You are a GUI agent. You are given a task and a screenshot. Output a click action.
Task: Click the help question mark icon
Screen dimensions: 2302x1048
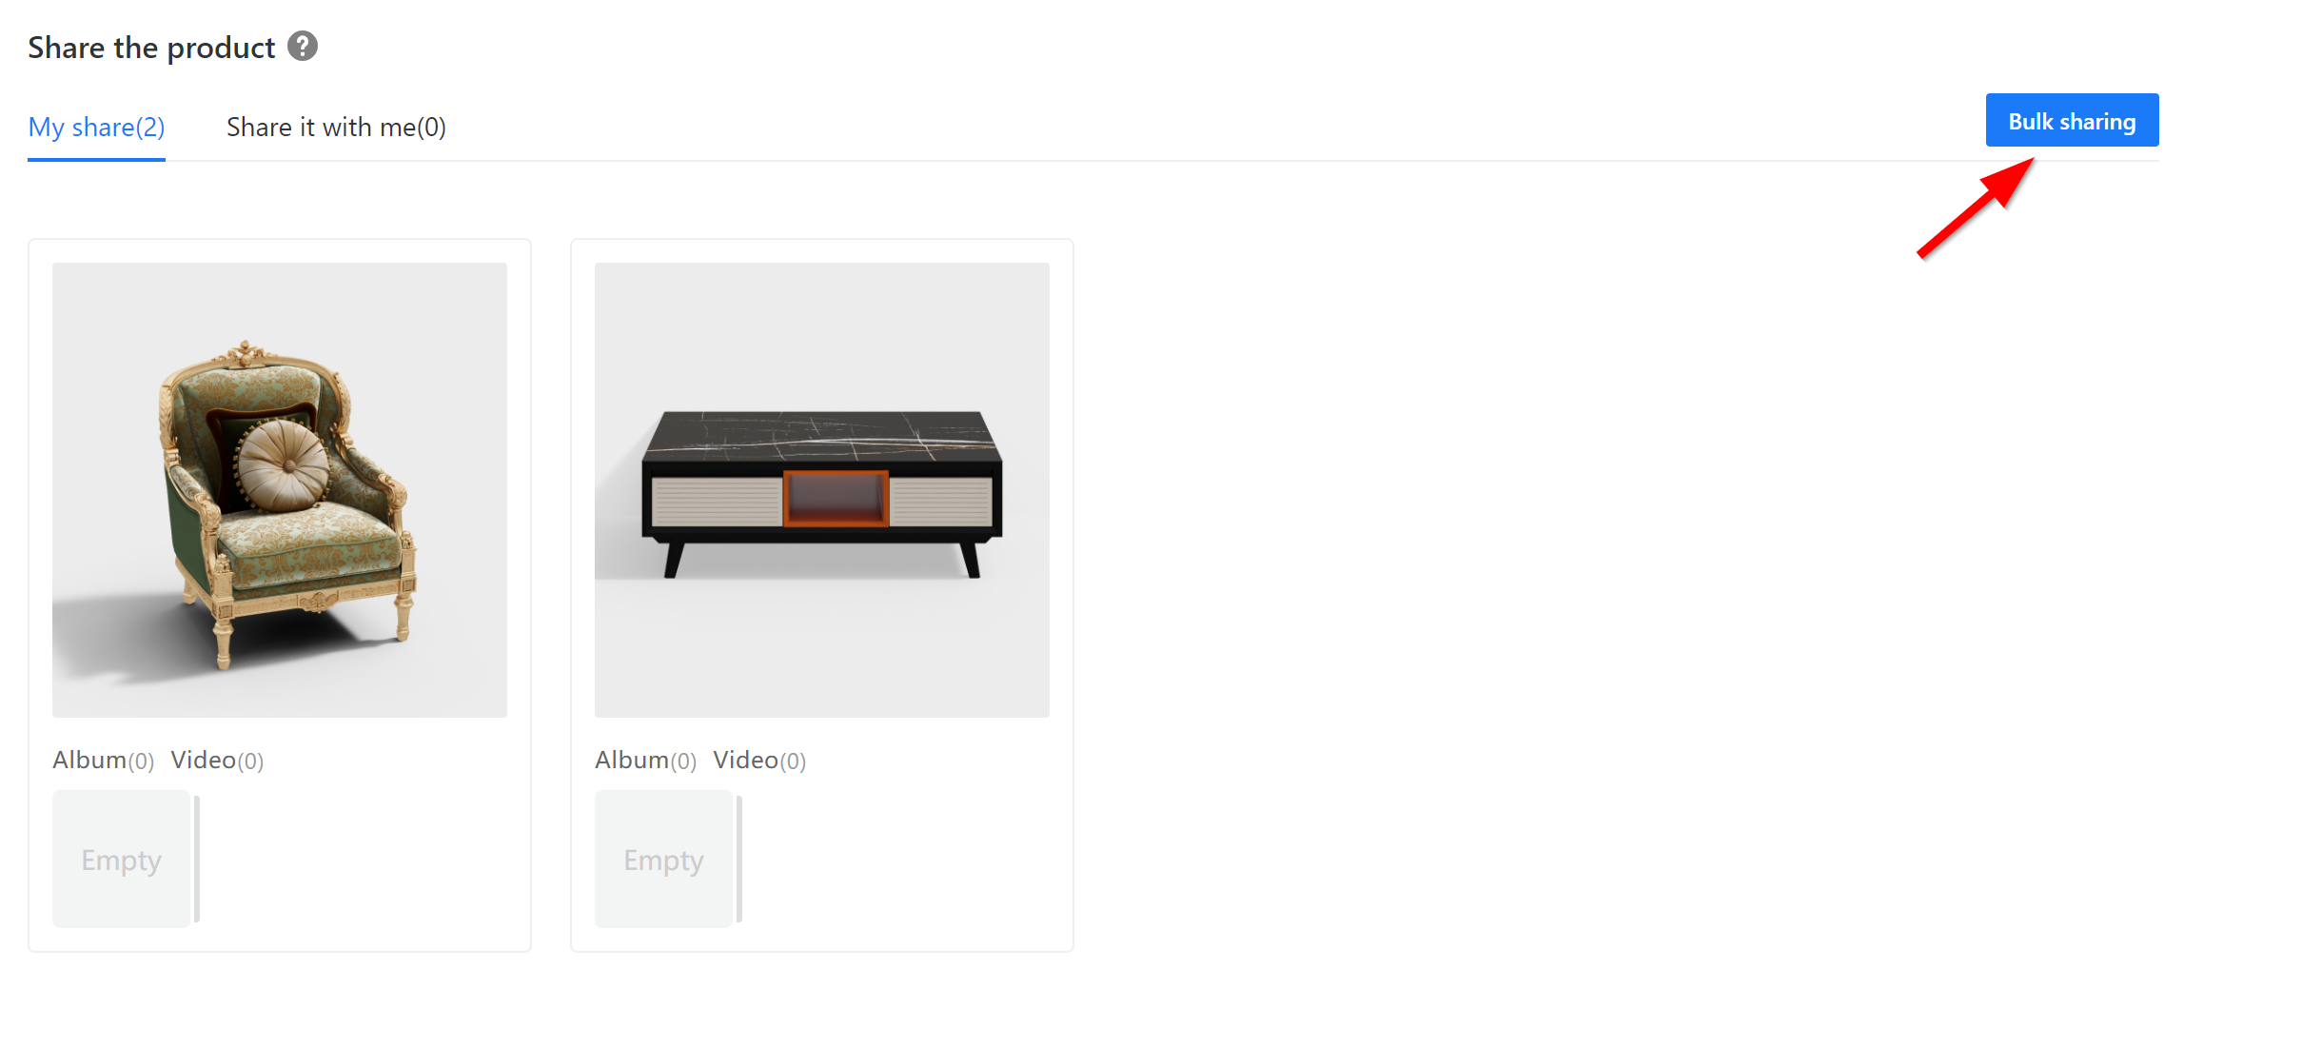tap(303, 46)
